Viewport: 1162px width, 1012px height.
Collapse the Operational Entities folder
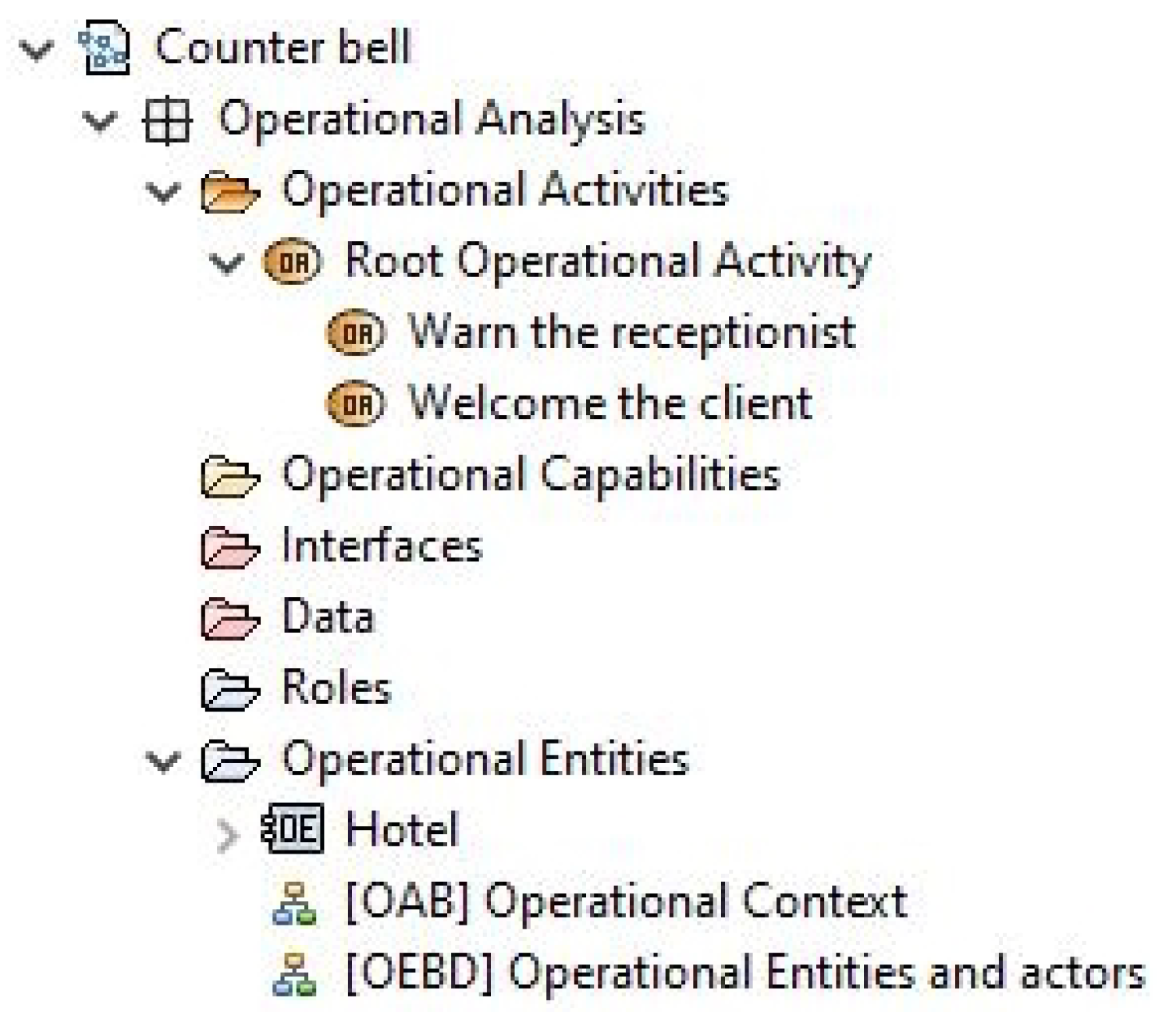[163, 760]
